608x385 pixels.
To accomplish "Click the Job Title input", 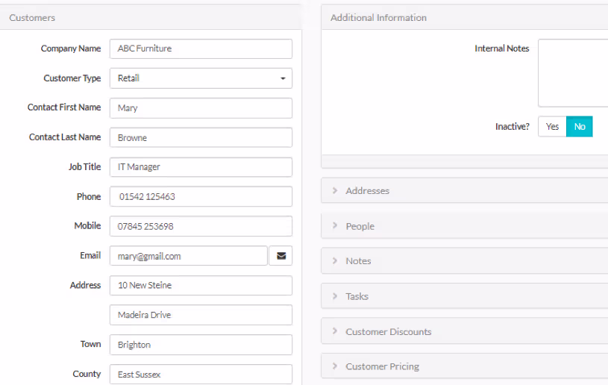I will [201, 167].
